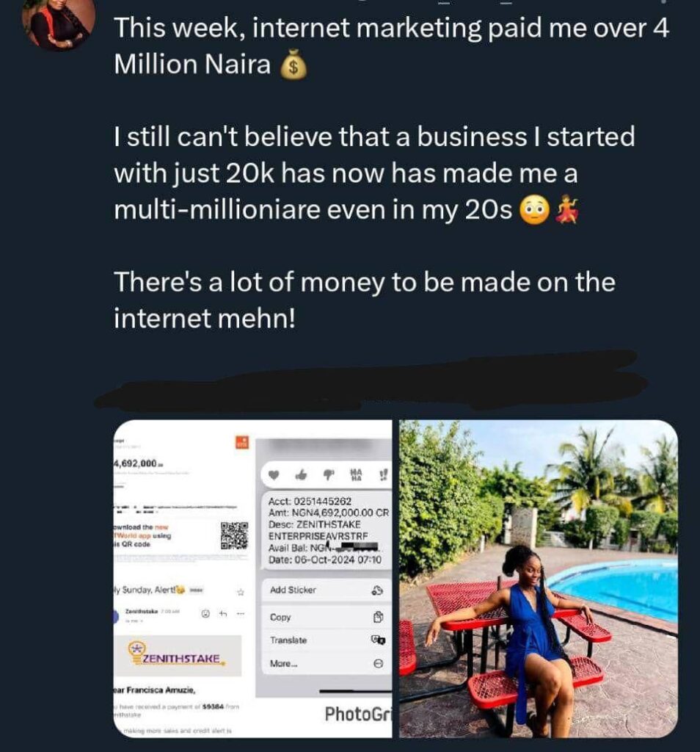700x752 pixels.
Task: Tap the heart reaction icon
Action: (274, 476)
